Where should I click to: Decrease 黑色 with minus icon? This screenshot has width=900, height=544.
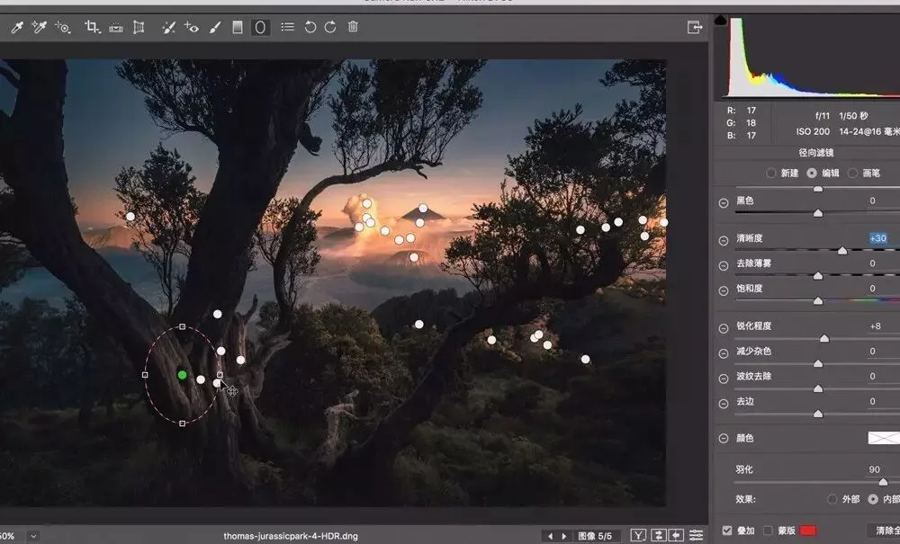[x=724, y=203]
